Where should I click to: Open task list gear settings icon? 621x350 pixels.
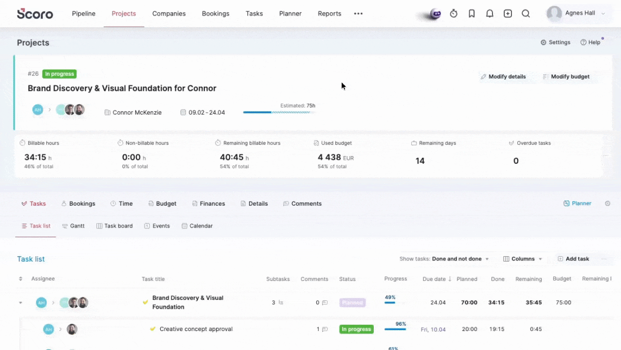607,204
